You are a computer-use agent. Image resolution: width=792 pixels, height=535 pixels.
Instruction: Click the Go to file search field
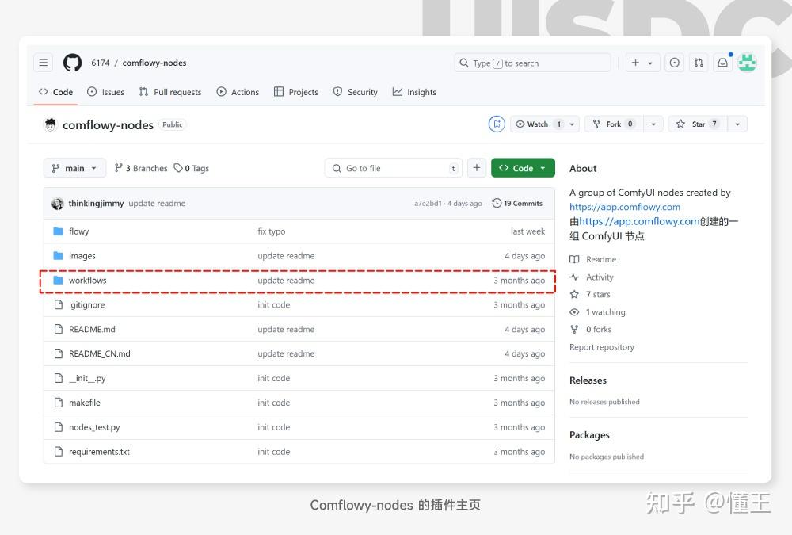point(392,167)
